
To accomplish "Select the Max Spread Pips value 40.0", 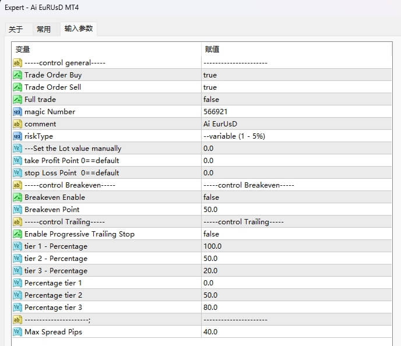I will 210,332.
